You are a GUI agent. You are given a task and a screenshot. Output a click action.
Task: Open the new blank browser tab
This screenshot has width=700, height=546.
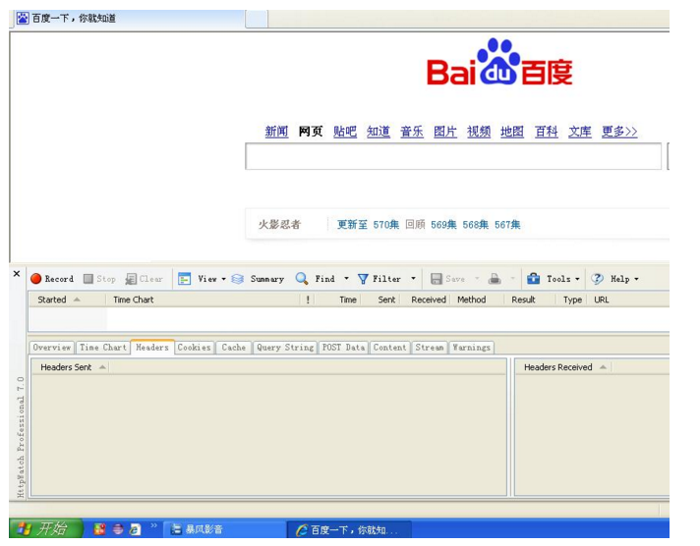257,19
